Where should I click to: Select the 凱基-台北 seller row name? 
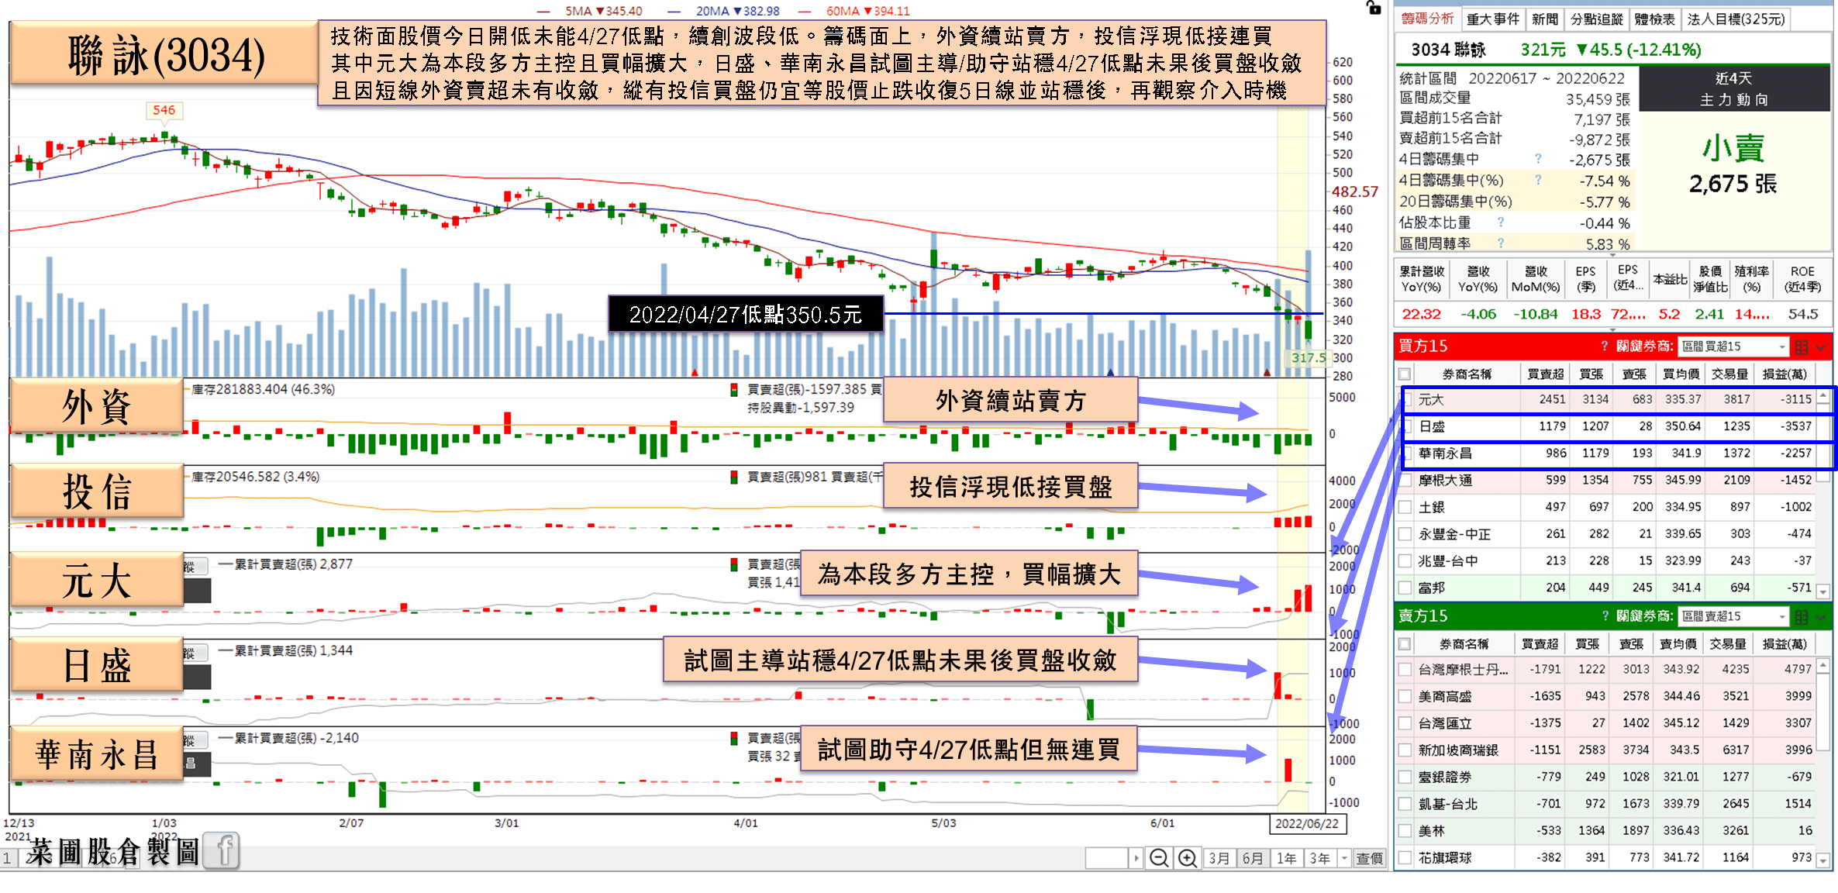(1448, 804)
